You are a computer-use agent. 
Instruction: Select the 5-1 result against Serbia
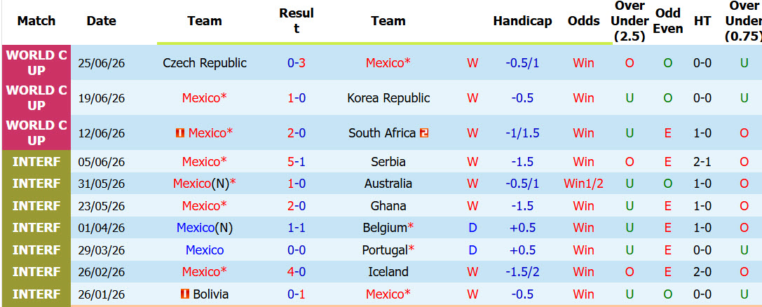coord(297,162)
